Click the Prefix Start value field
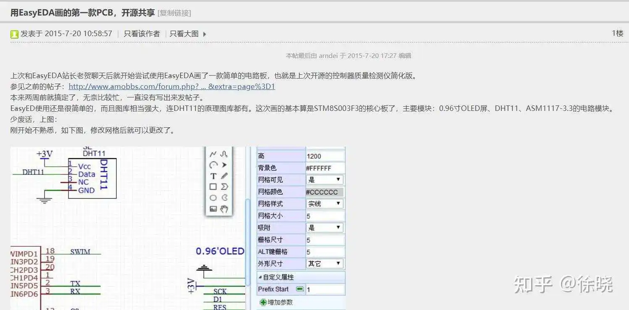 325,289
